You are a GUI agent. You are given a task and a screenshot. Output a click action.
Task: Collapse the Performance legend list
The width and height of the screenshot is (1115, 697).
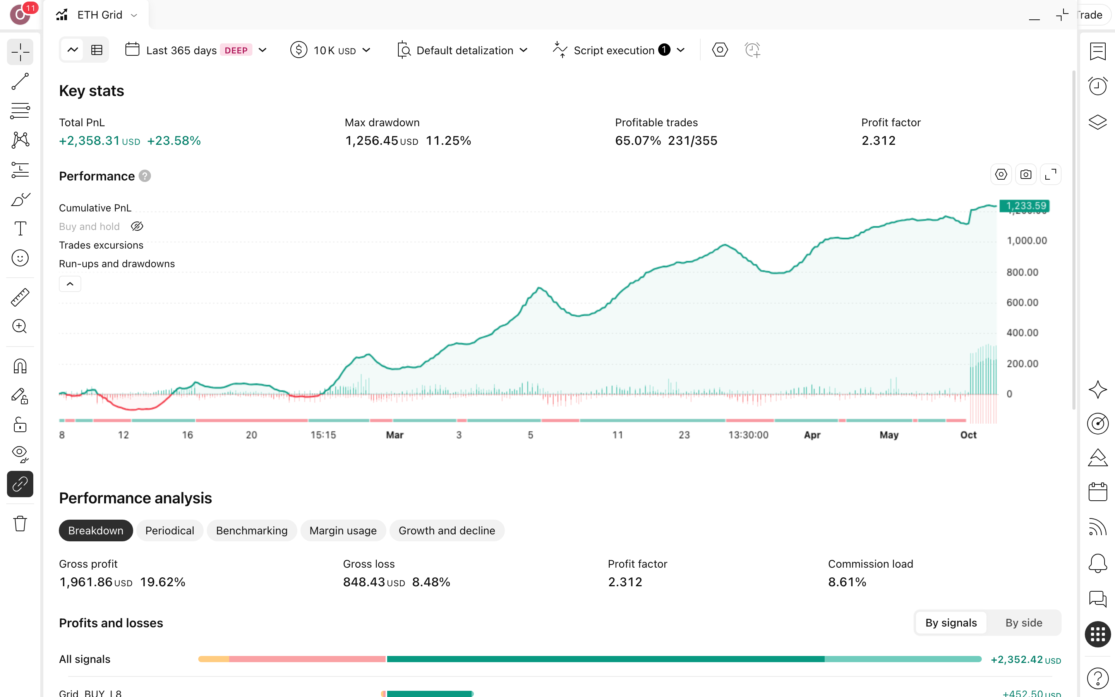[x=70, y=284]
